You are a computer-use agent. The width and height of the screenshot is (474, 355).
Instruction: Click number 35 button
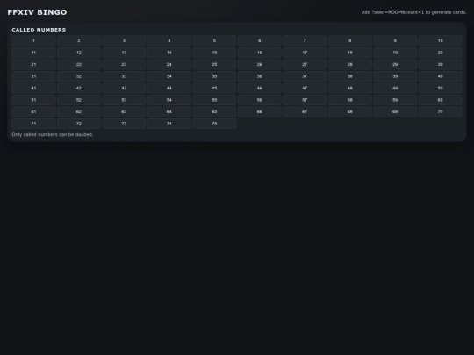coord(214,76)
